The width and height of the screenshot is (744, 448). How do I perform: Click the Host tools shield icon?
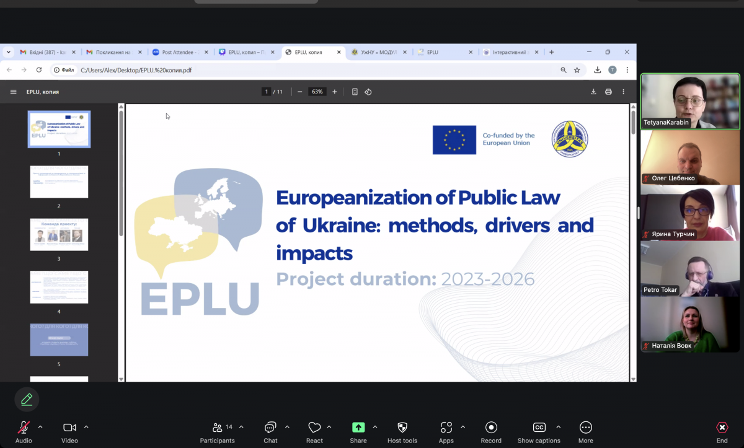point(402,428)
